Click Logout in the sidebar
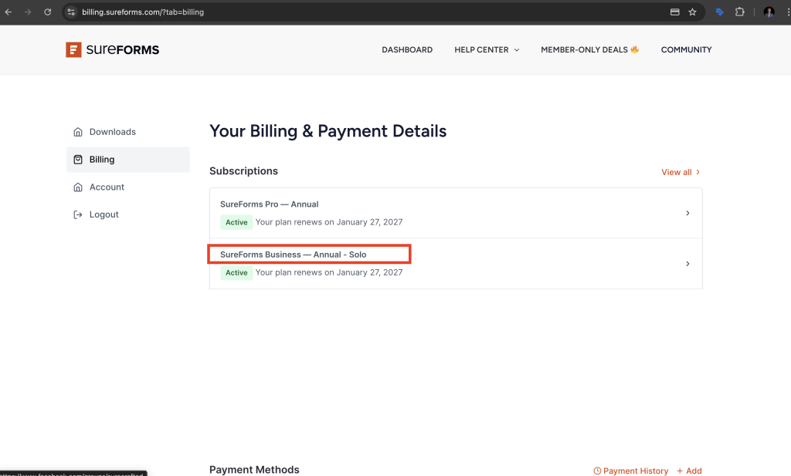This screenshot has height=476, width=791. click(104, 214)
